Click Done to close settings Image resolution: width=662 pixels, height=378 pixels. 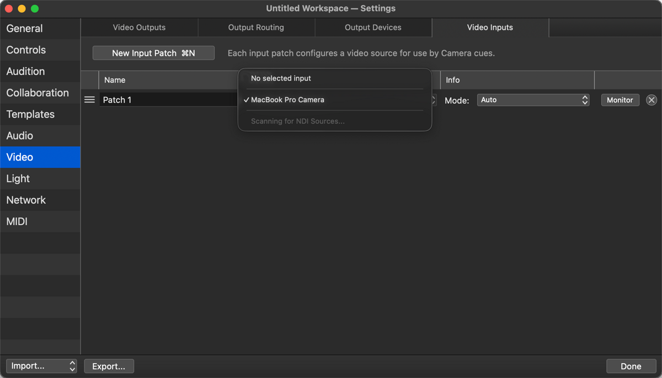(x=631, y=366)
